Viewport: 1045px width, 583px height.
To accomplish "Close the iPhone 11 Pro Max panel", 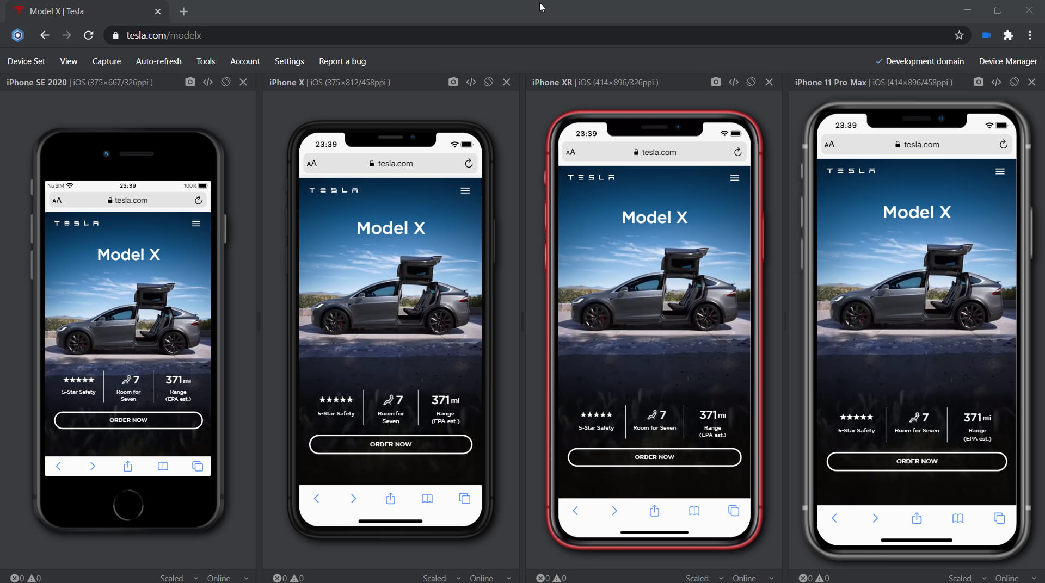I will [1031, 82].
